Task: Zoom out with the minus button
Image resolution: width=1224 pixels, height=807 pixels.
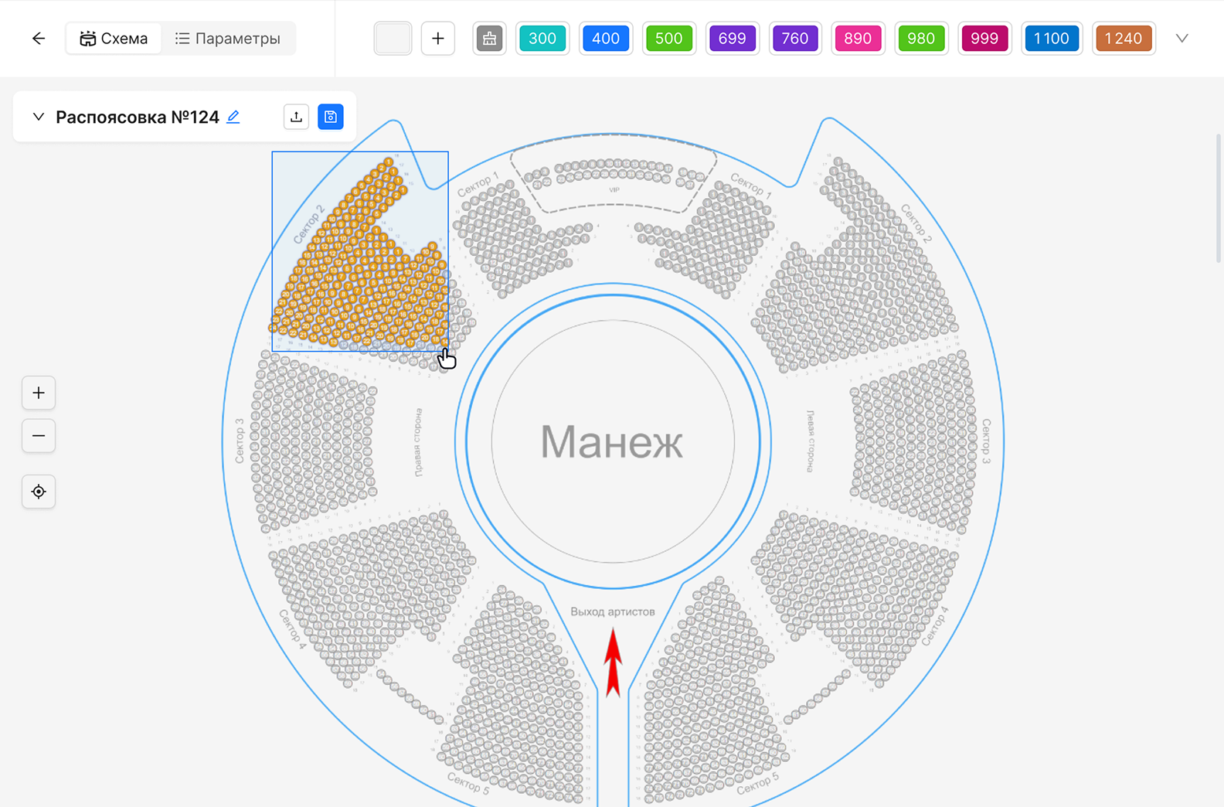Action: point(39,436)
